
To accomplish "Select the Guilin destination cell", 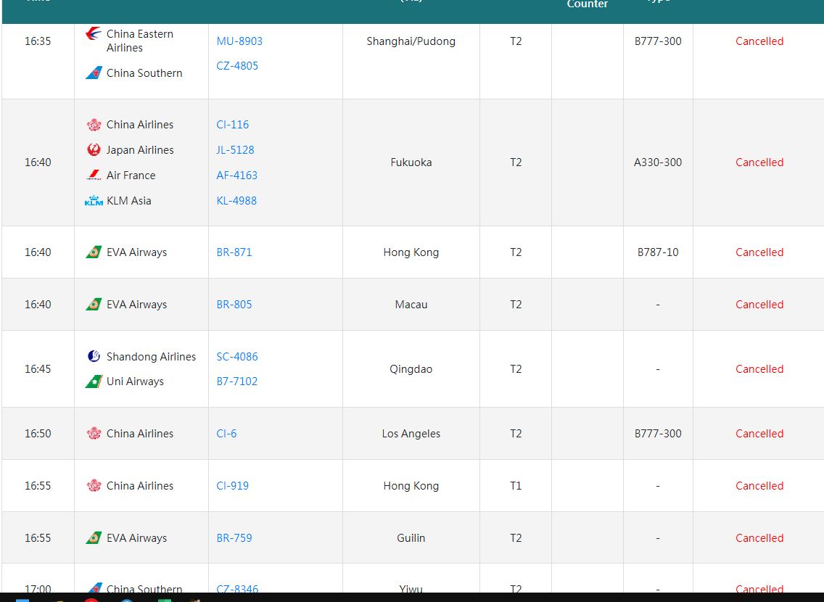I will pyautogui.click(x=411, y=538).
